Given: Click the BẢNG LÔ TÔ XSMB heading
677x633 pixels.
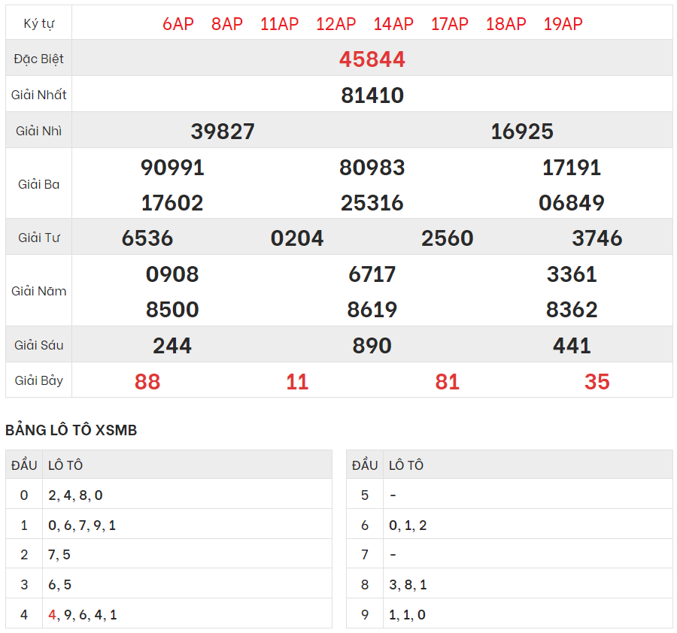Looking at the screenshot, I should click(71, 430).
